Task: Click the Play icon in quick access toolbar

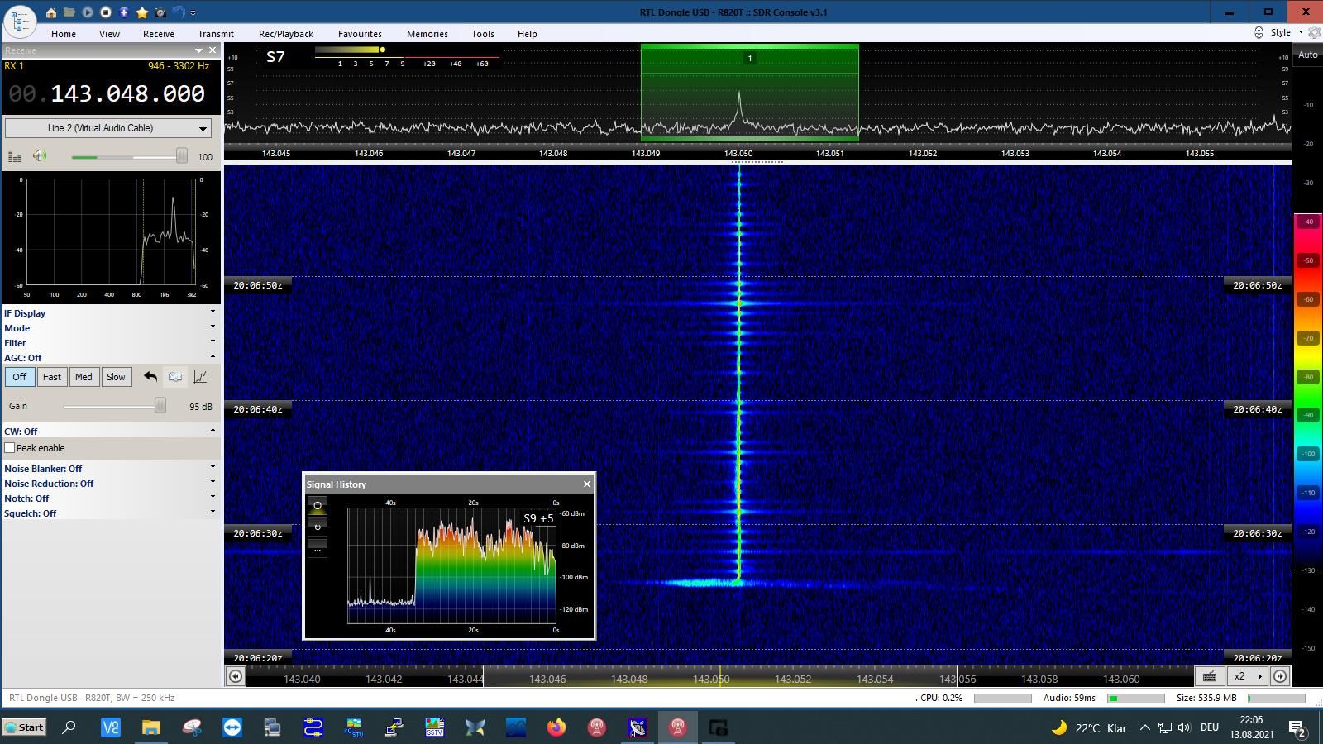Action: coord(88,12)
